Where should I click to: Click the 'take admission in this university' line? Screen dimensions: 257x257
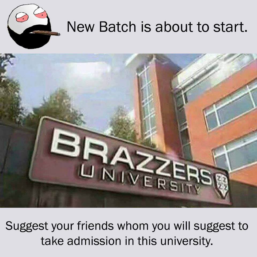127,241
